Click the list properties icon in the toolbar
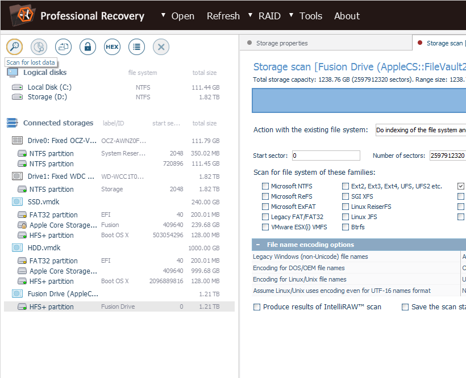Image resolution: width=466 pixels, height=378 pixels. coord(136,47)
